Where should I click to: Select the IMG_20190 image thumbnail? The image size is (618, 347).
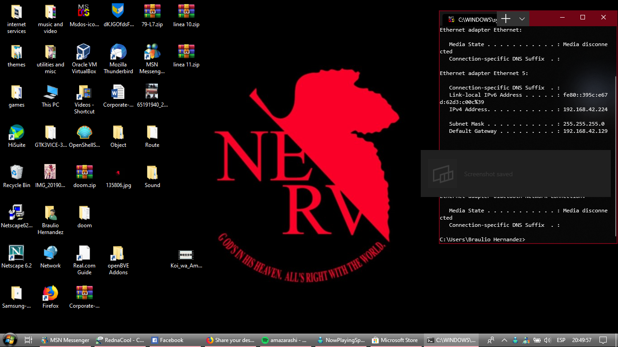click(50, 172)
